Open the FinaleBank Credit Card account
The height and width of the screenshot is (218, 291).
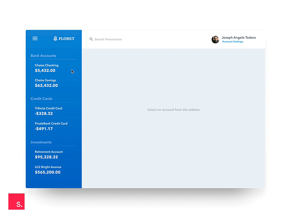51,126
